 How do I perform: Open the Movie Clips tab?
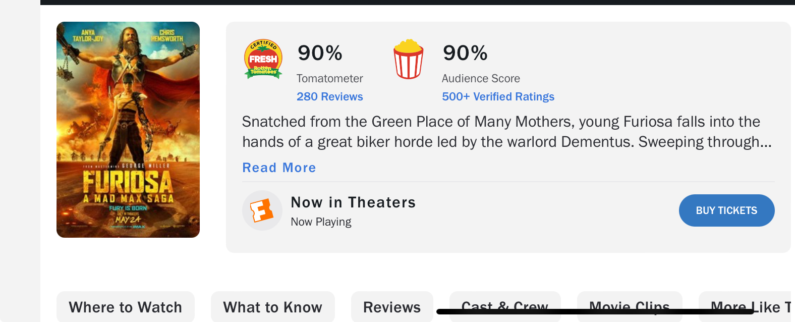click(629, 303)
